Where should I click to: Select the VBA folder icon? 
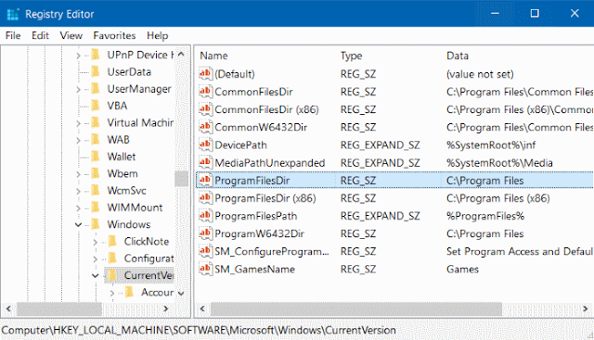tap(96, 106)
